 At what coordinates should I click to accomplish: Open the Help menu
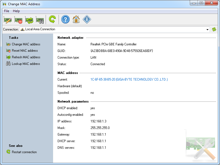16,11
